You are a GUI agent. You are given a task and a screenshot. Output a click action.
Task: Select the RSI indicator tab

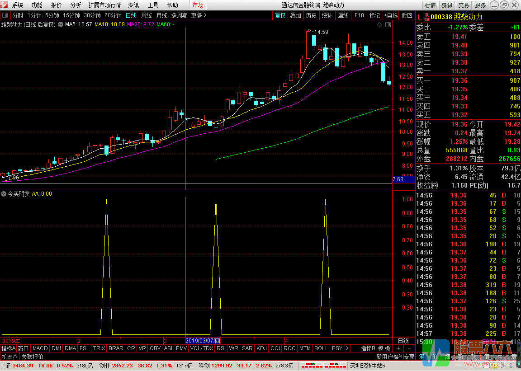click(221, 348)
